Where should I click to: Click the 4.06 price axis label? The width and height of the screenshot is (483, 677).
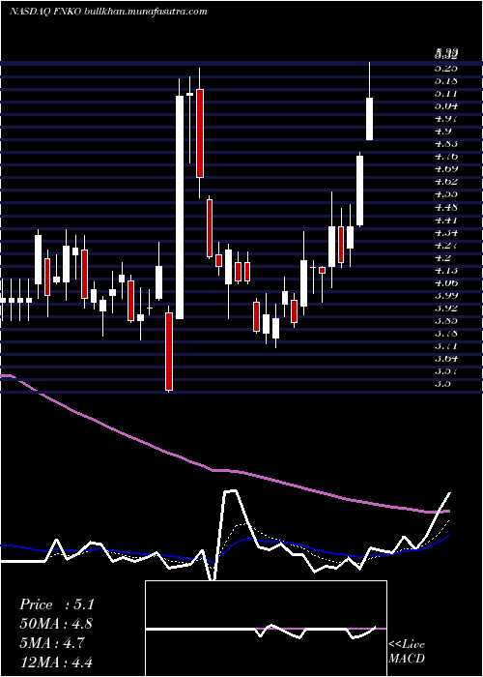click(x=446, y=283)
